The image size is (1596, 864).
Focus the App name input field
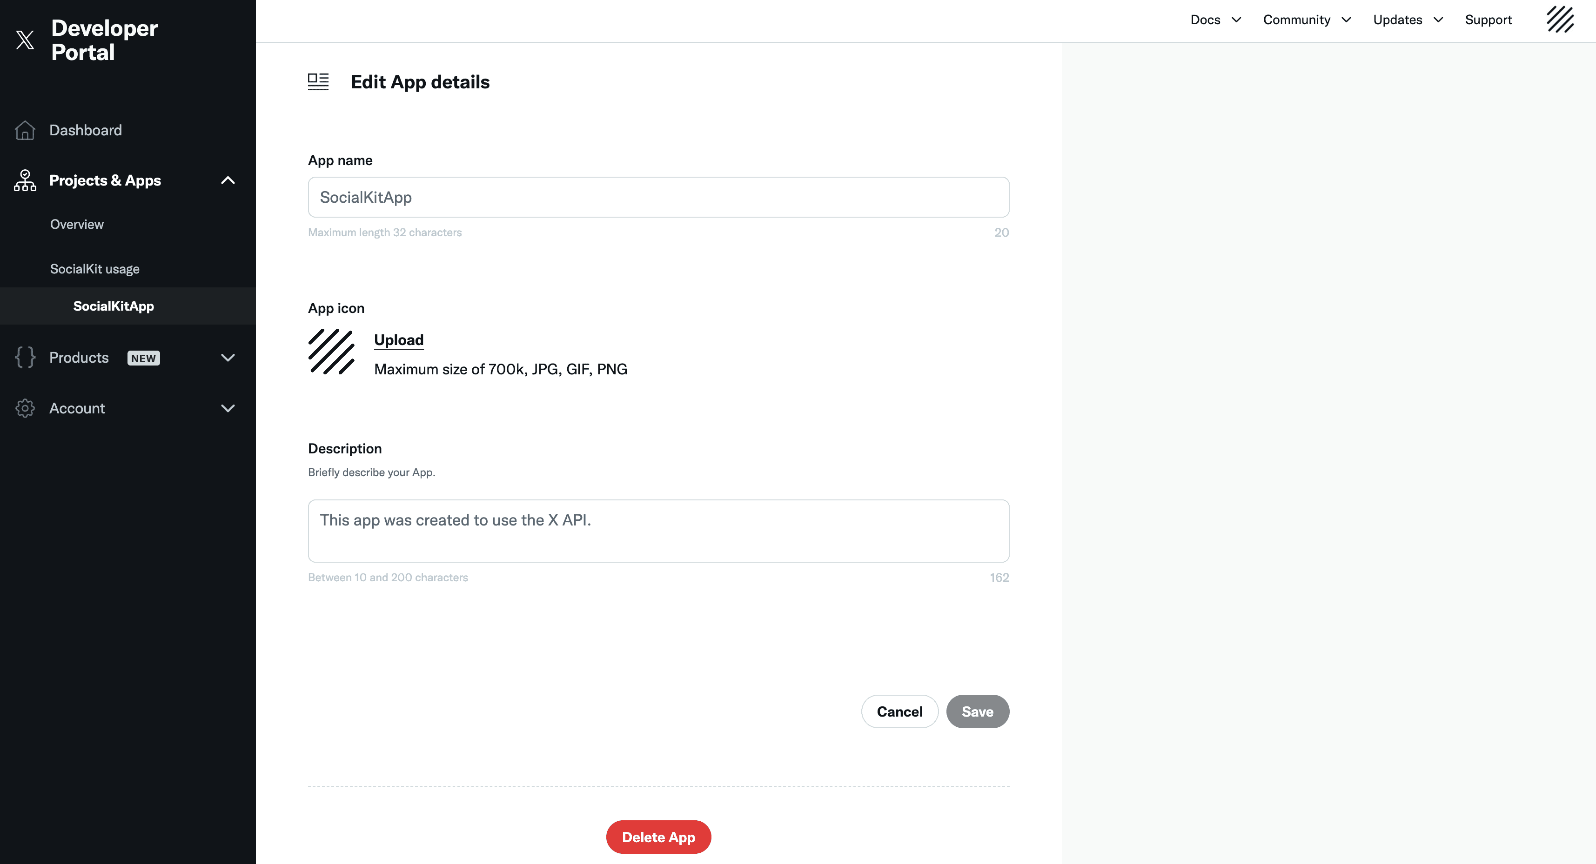tap(658, 197)
